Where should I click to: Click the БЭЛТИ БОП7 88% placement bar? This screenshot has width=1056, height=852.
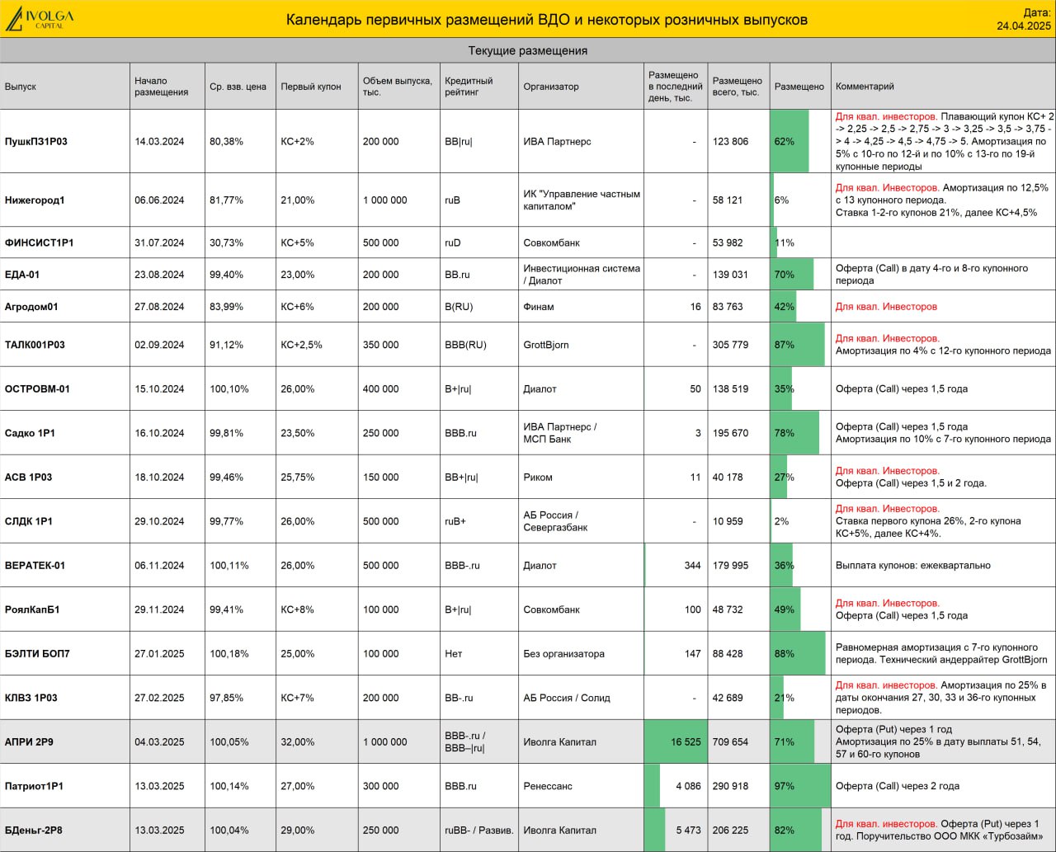pyautogui.click(x=798, y=653)
